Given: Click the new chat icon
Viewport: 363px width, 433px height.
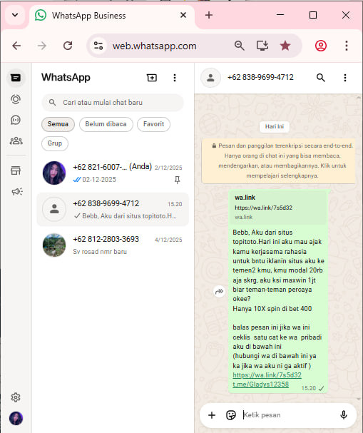Looking at the screenshot, I should 152,78.
